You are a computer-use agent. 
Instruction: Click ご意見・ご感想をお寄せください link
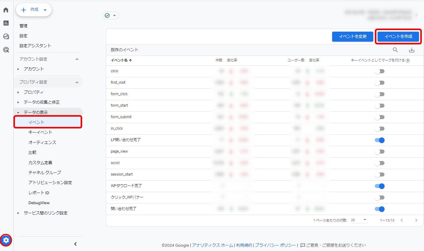336,245
